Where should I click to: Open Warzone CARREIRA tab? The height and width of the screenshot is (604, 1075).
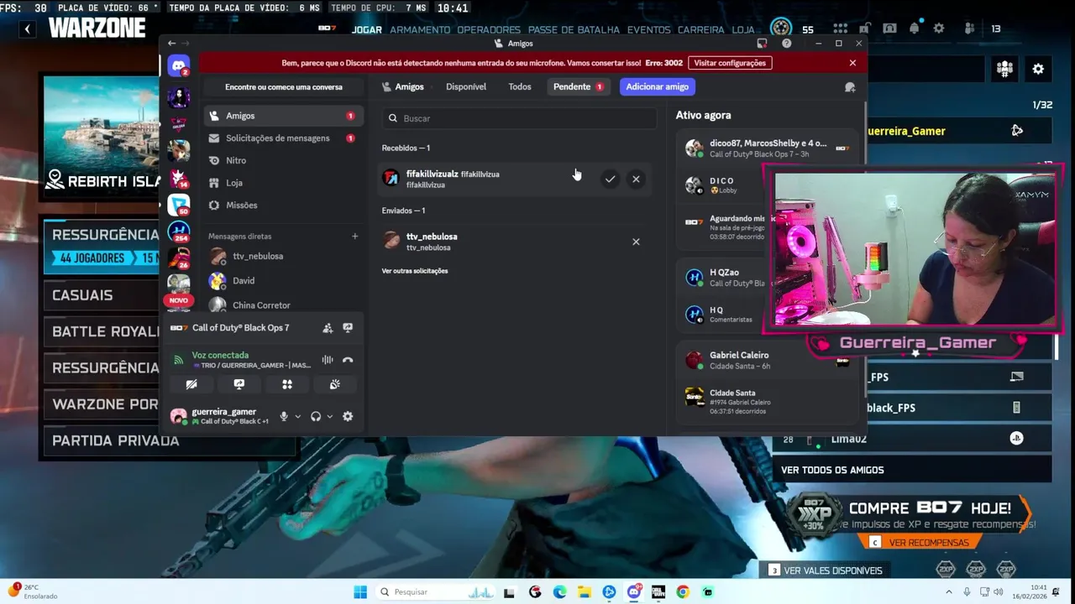[701, 29]
